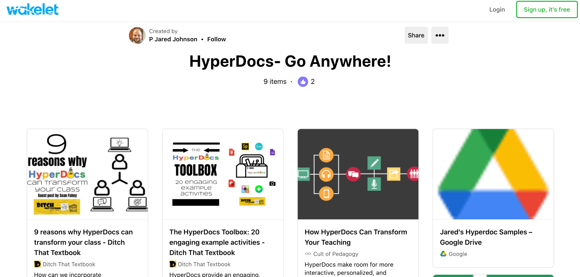Open P Jared Johnson's profile avatar
This screenshot has width=580, height=277.
pos(137,35)
